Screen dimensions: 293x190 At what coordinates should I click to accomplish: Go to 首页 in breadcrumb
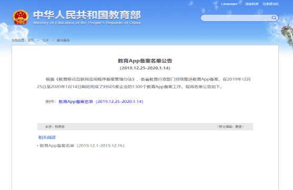pyautogui.click(x=31, y=40)
